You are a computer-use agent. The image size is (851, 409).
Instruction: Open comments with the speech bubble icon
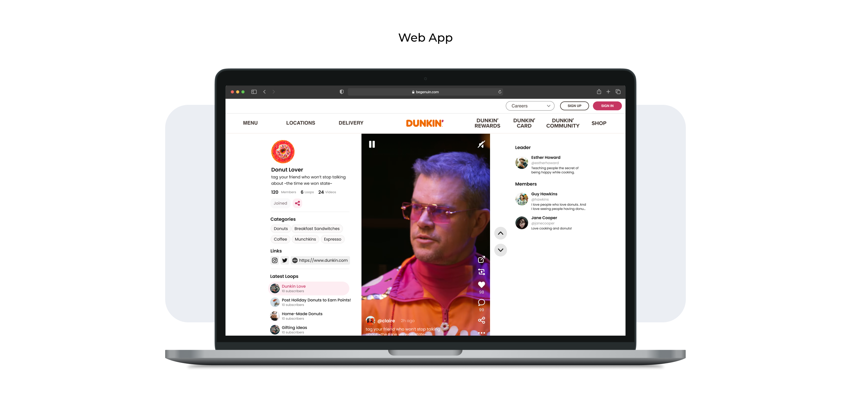pyautogui.click(x=481, y=302)
